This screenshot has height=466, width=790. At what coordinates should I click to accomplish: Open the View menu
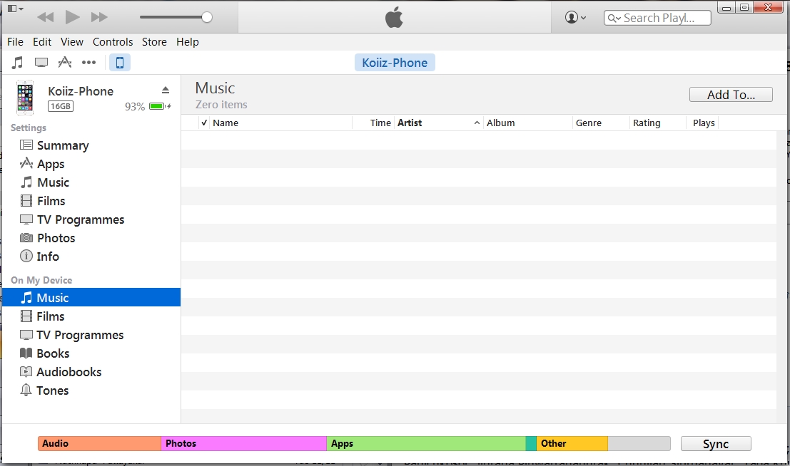click(72, 42)
